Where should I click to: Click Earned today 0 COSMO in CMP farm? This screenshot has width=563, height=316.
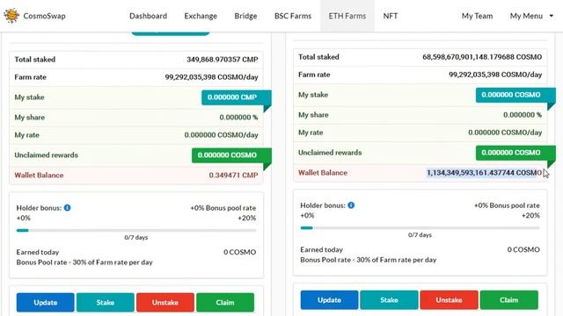pos(240,252)
